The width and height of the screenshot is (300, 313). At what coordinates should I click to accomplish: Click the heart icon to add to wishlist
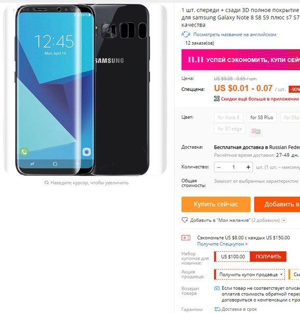coord(185,220)
